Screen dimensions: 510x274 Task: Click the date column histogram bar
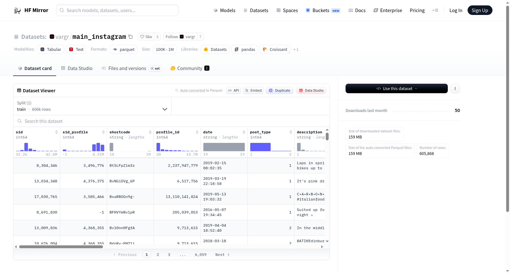pyautogui.click(x=224, y=147)
